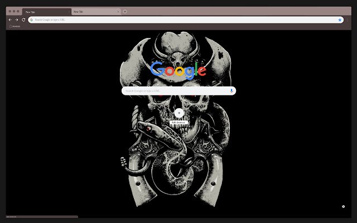The width and height of the screenshot is (357, 223).
Task: Close the second New Tab tab
Action: (118, 12)
